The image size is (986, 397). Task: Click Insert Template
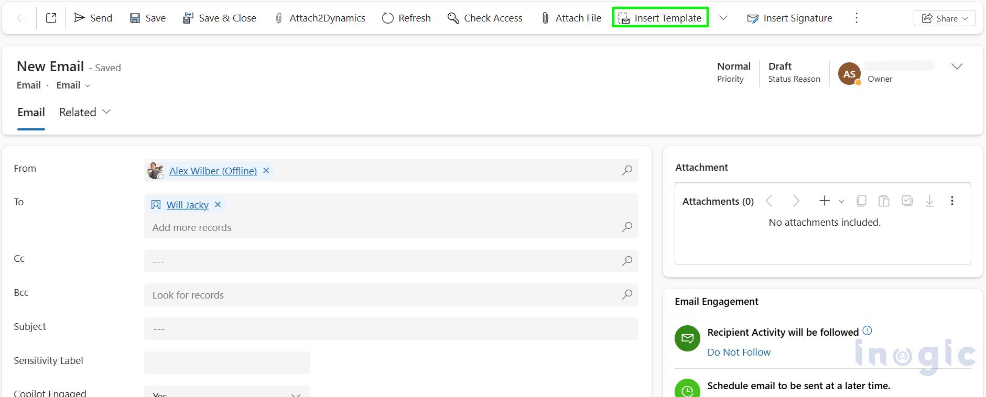[660, 18]
